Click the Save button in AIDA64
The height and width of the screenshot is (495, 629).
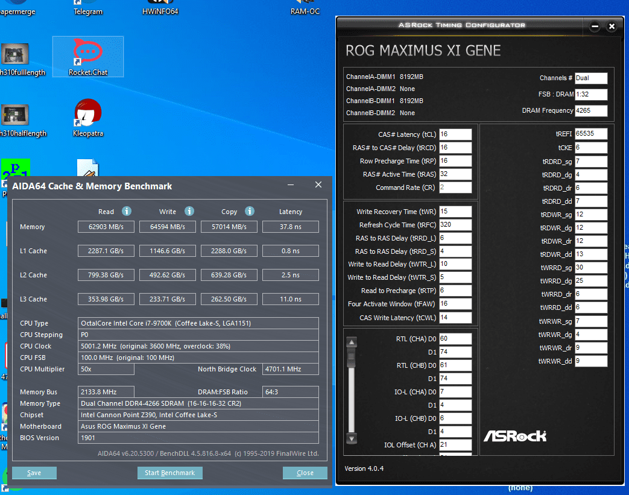(x=34, y=473)
